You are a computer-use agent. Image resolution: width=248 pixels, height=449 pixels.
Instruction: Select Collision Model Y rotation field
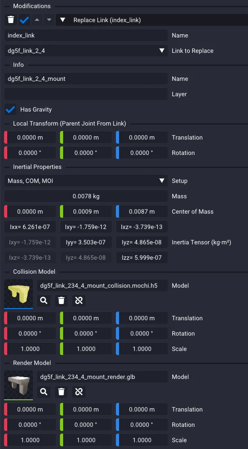coord(86,334)
